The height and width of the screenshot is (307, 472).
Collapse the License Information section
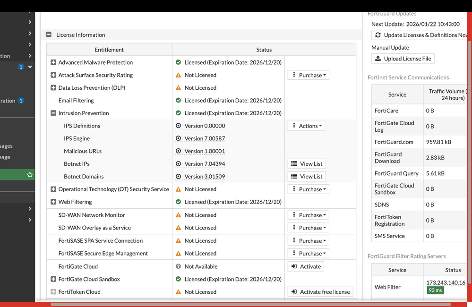49,34
